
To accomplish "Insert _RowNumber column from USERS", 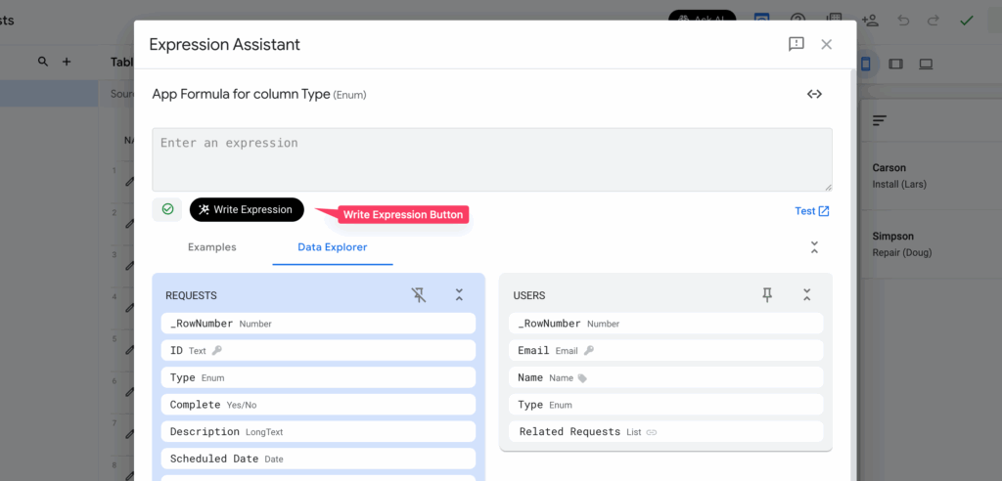I will (665, 324).
